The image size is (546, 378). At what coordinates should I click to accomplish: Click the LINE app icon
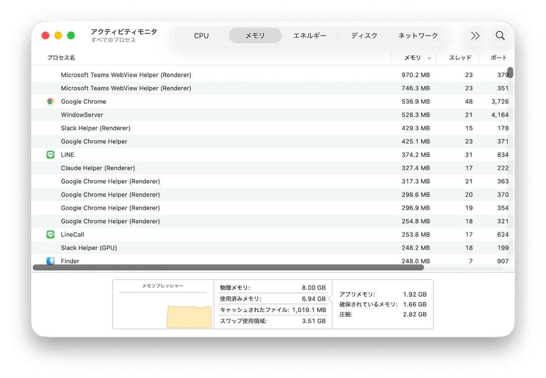(x=50, y=154)
